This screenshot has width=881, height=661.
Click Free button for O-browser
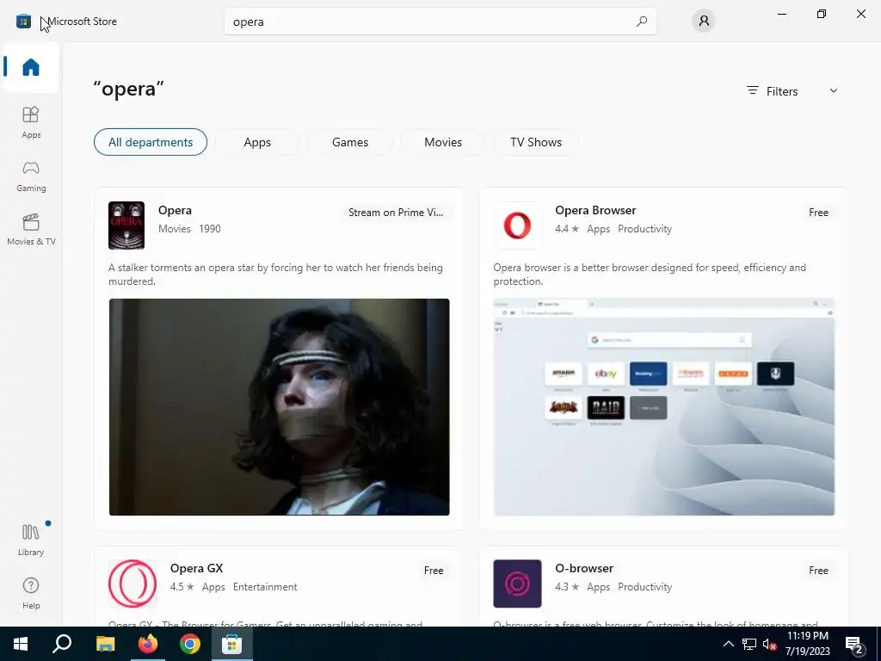pos(819,571)
